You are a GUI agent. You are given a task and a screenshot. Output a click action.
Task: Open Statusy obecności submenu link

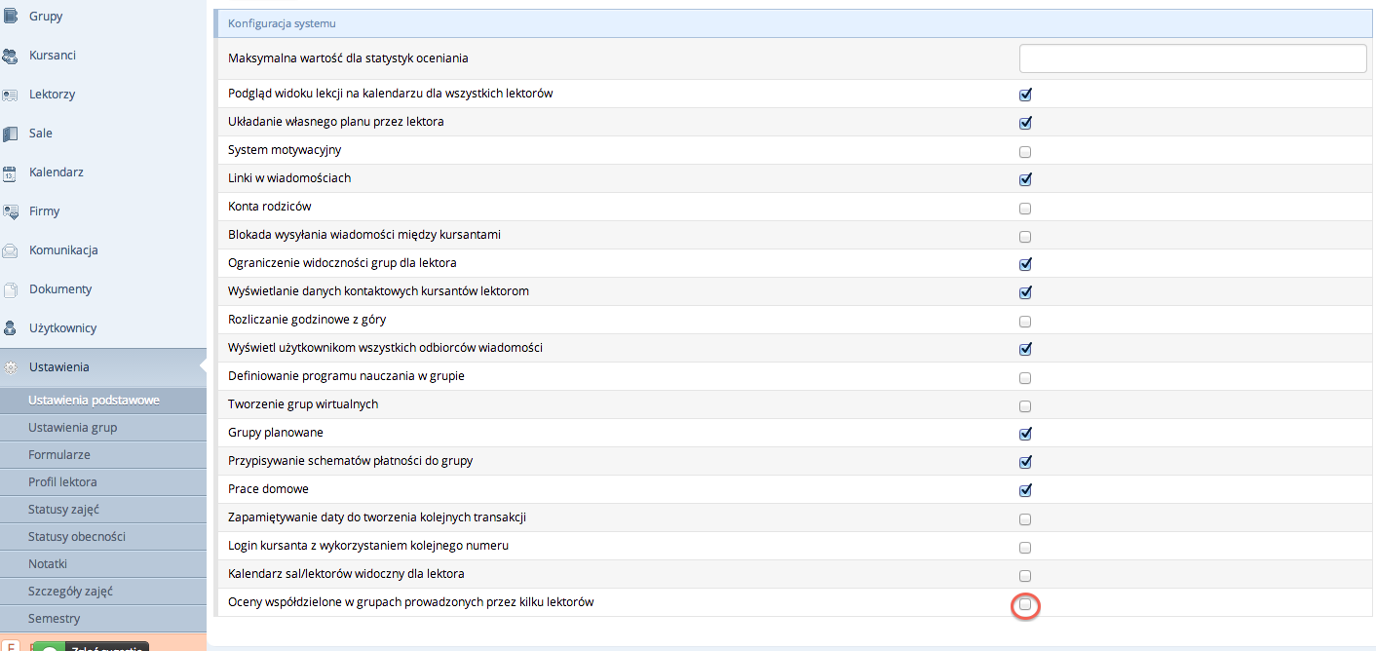pyautogui.click(x=77, y=537)
